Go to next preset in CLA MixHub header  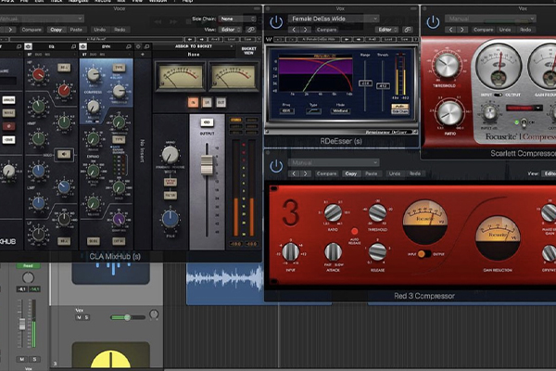(x=10, y=30)
